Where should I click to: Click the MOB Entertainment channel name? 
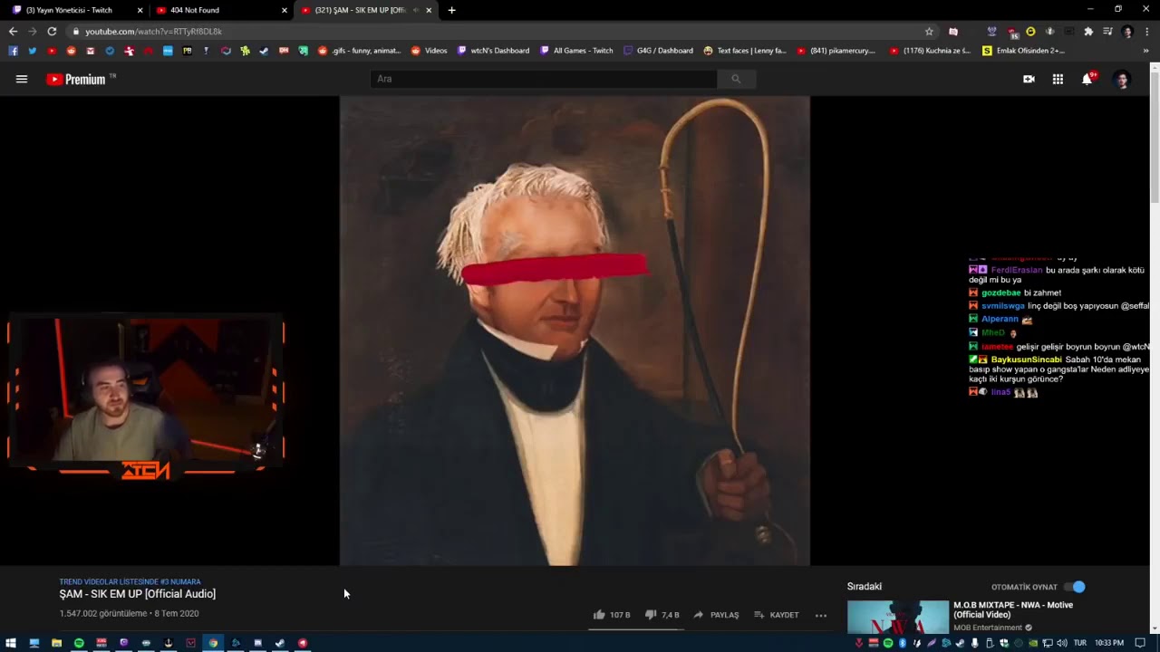[x=987, y=628]
